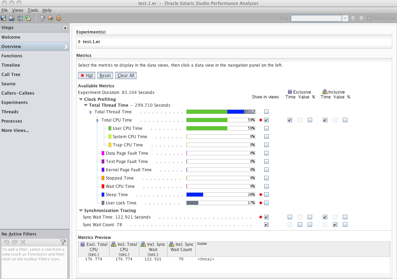
Task: Toggle the Match Case checkbox
Action: point(369,18)
